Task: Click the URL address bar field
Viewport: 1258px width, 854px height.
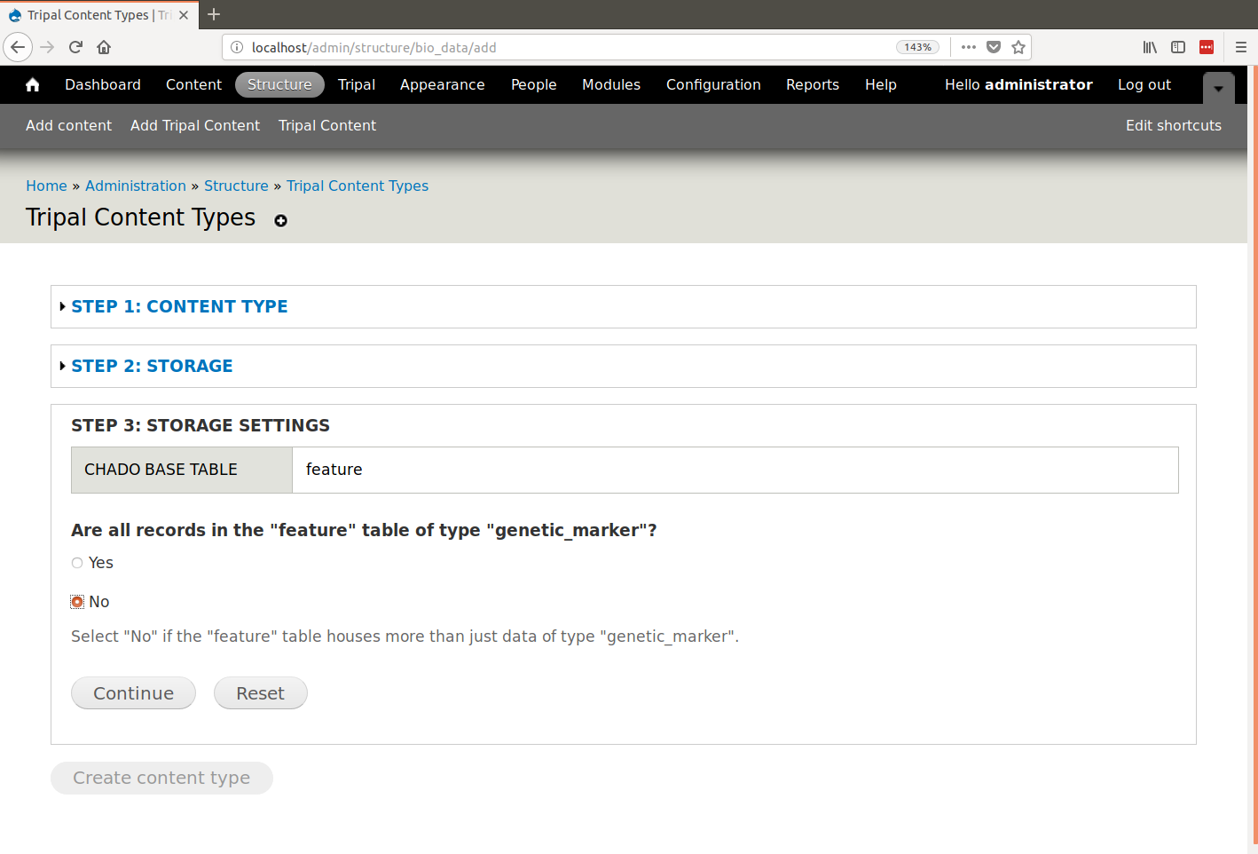Action: coord(568,47)
